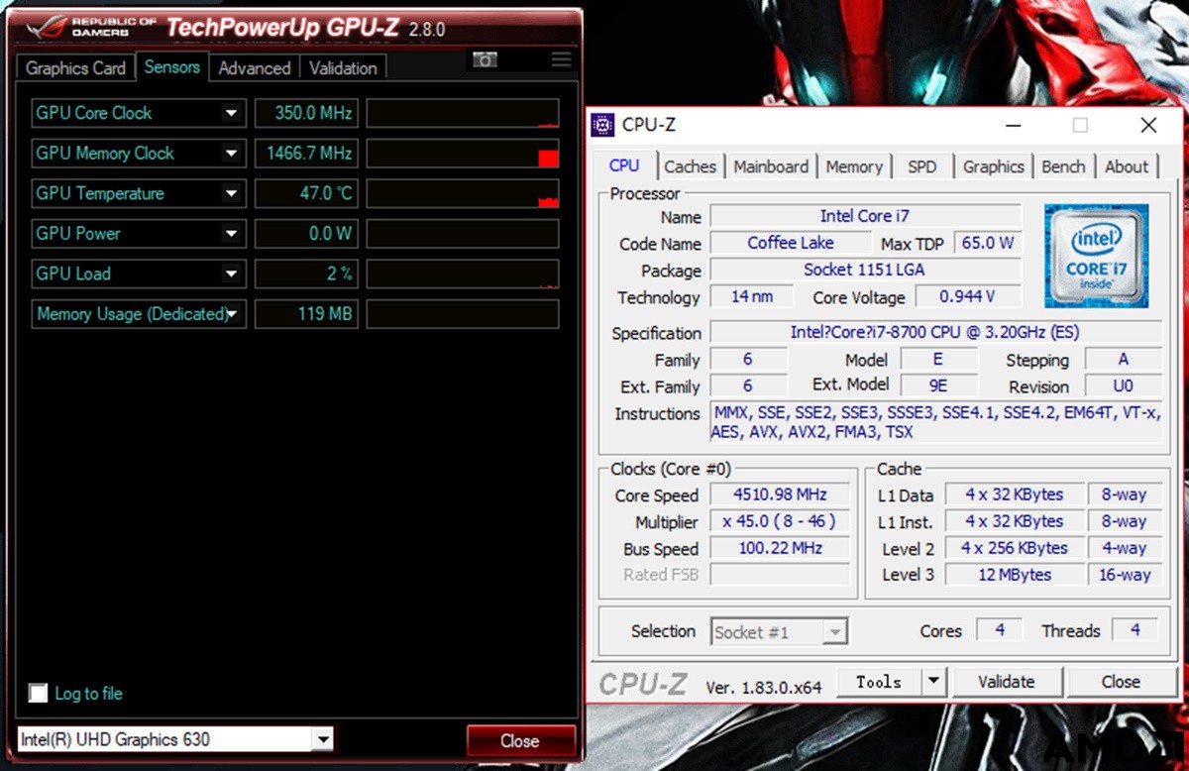Open the GPU Core Clock sensor dropdown
The width and height of the screenshot is (1189, 771).
pyautogui.click(x=231, y=113)
